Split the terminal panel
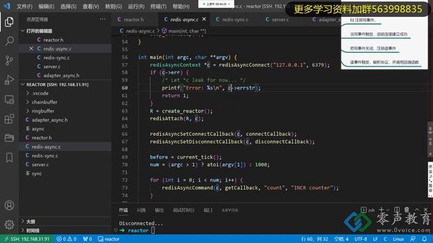Viewport: 433px width, 243px height. pyautogui.click(x=397, y=210)
